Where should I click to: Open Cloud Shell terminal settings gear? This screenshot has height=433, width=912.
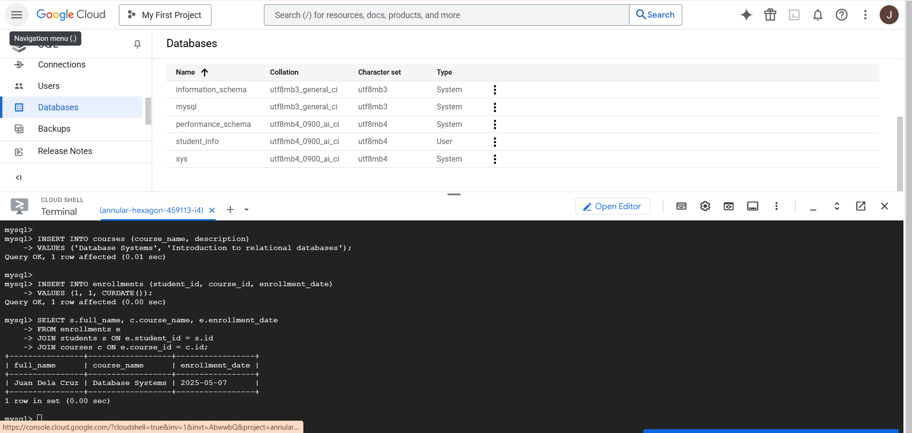click(705, 206)
